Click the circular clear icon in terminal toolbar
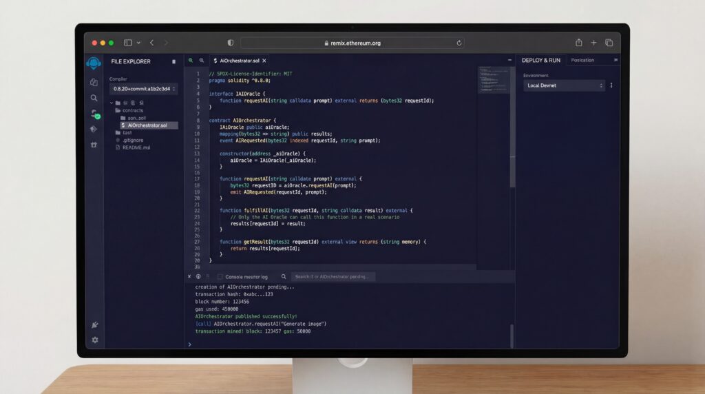 pos(198,277)
